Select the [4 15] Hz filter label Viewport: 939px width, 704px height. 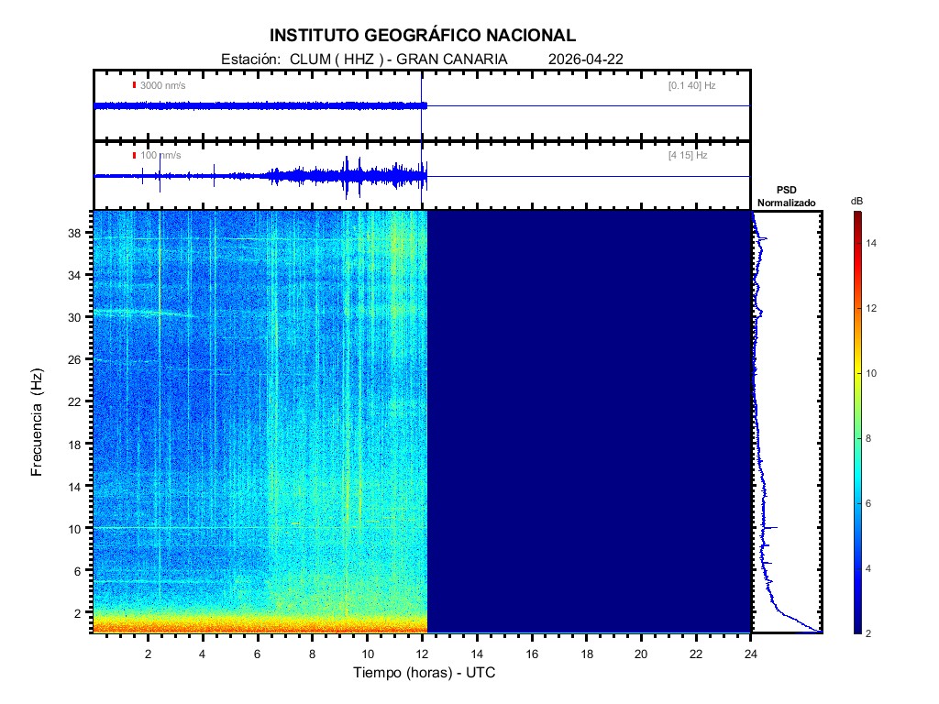pos(688,156)
